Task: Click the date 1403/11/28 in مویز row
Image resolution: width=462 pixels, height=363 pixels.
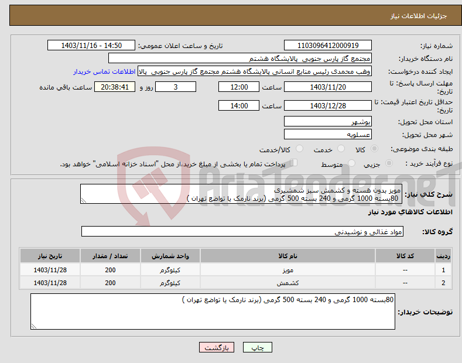Action: pyautogui.click(x=50, y=269)
